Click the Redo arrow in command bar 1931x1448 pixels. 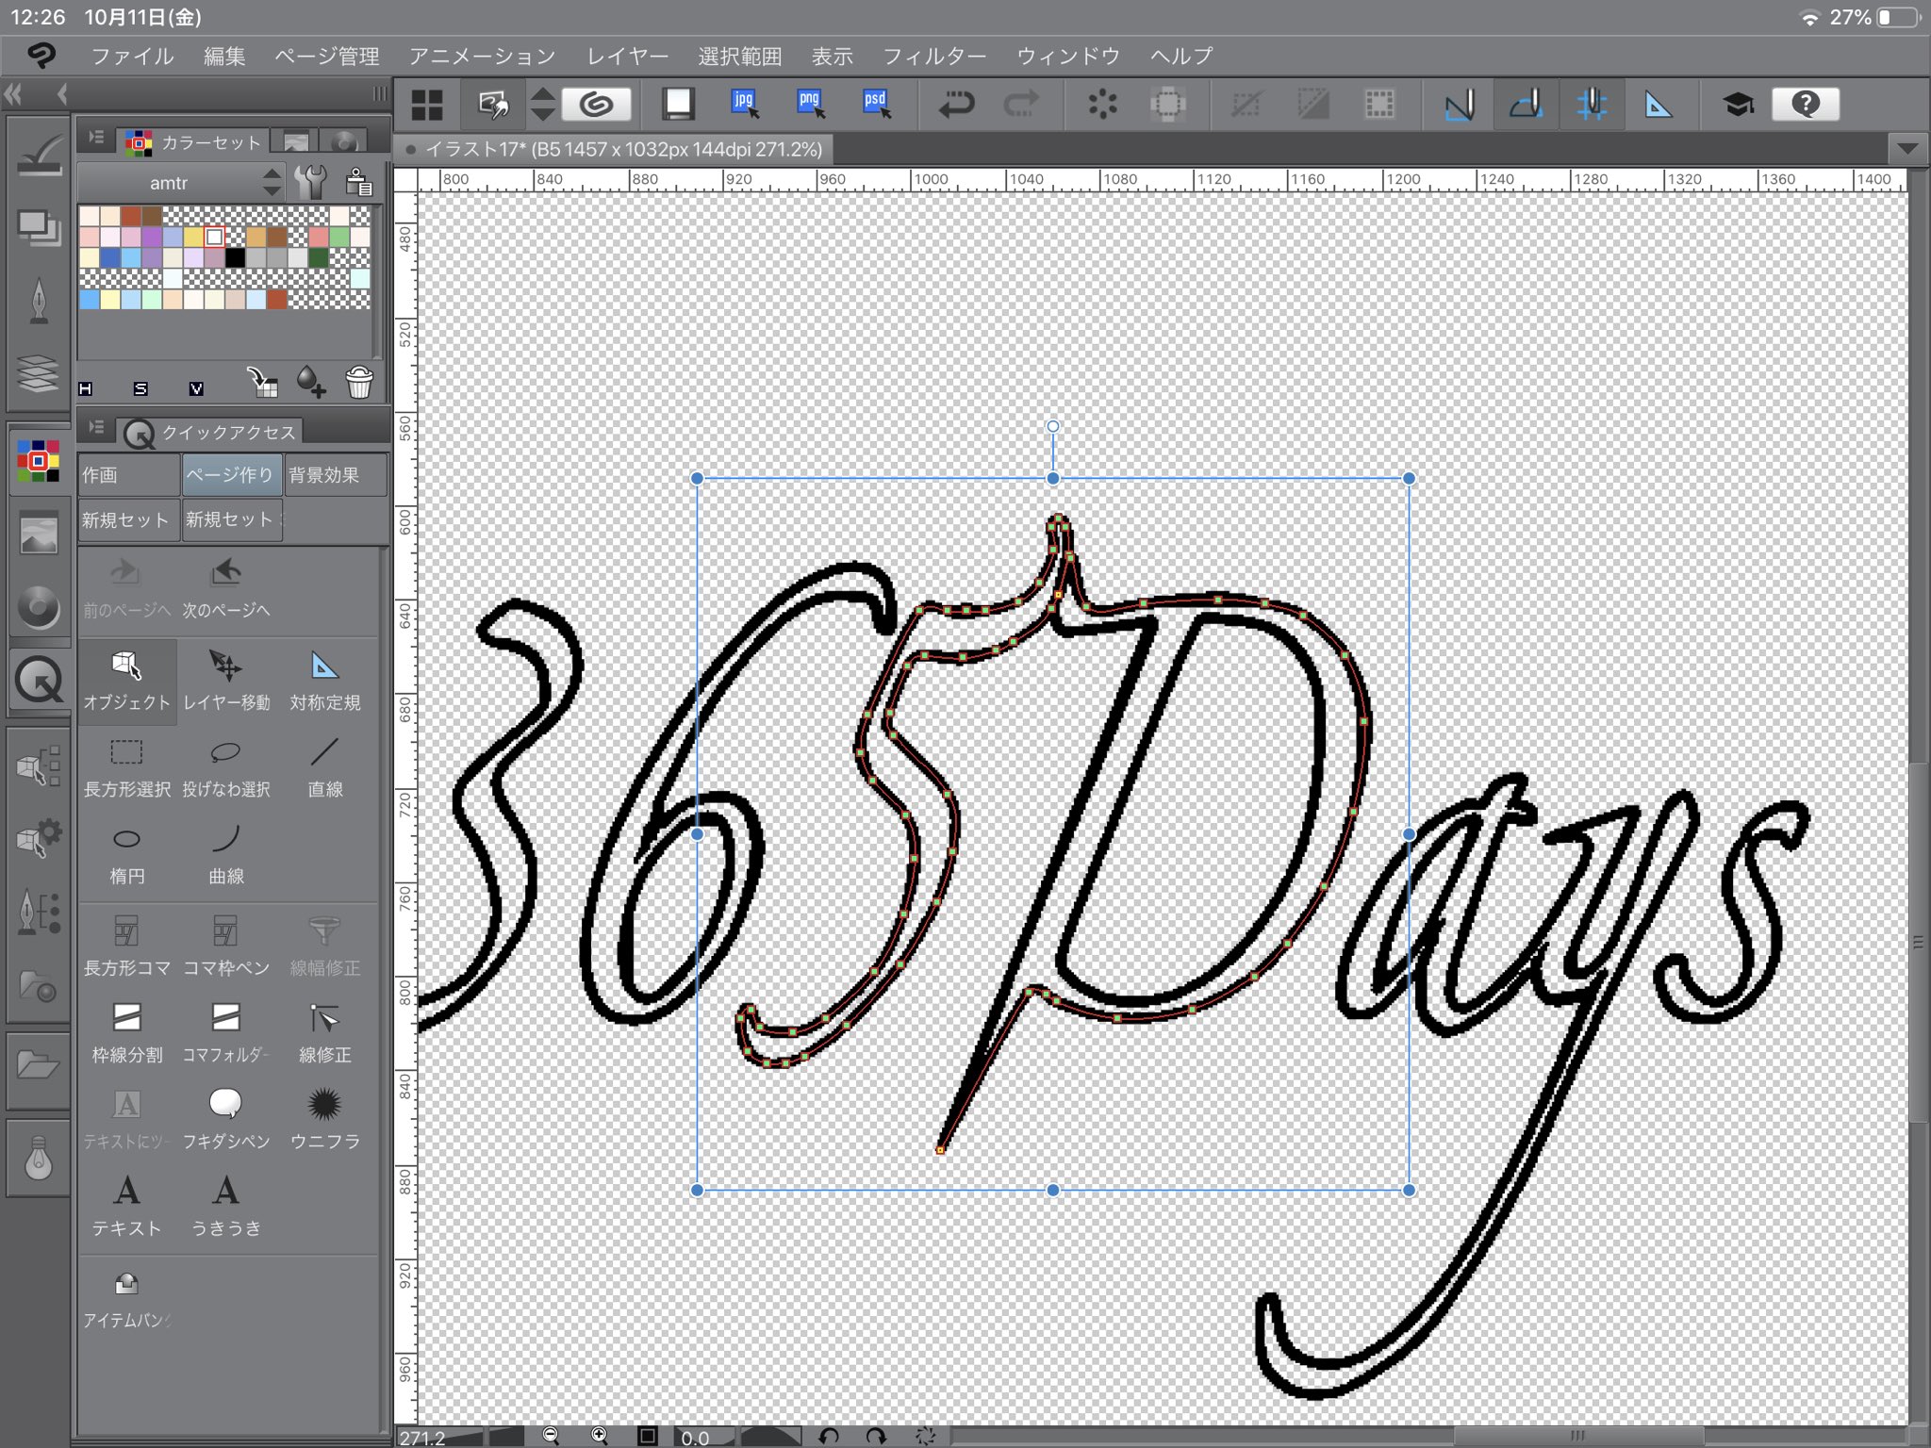pyautogui.click(x=1022, y=104)
